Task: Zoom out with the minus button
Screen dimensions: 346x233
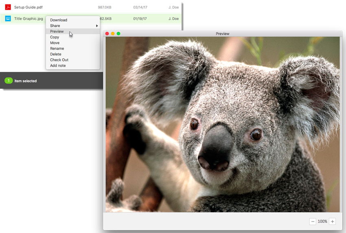Action: point(313,222)
